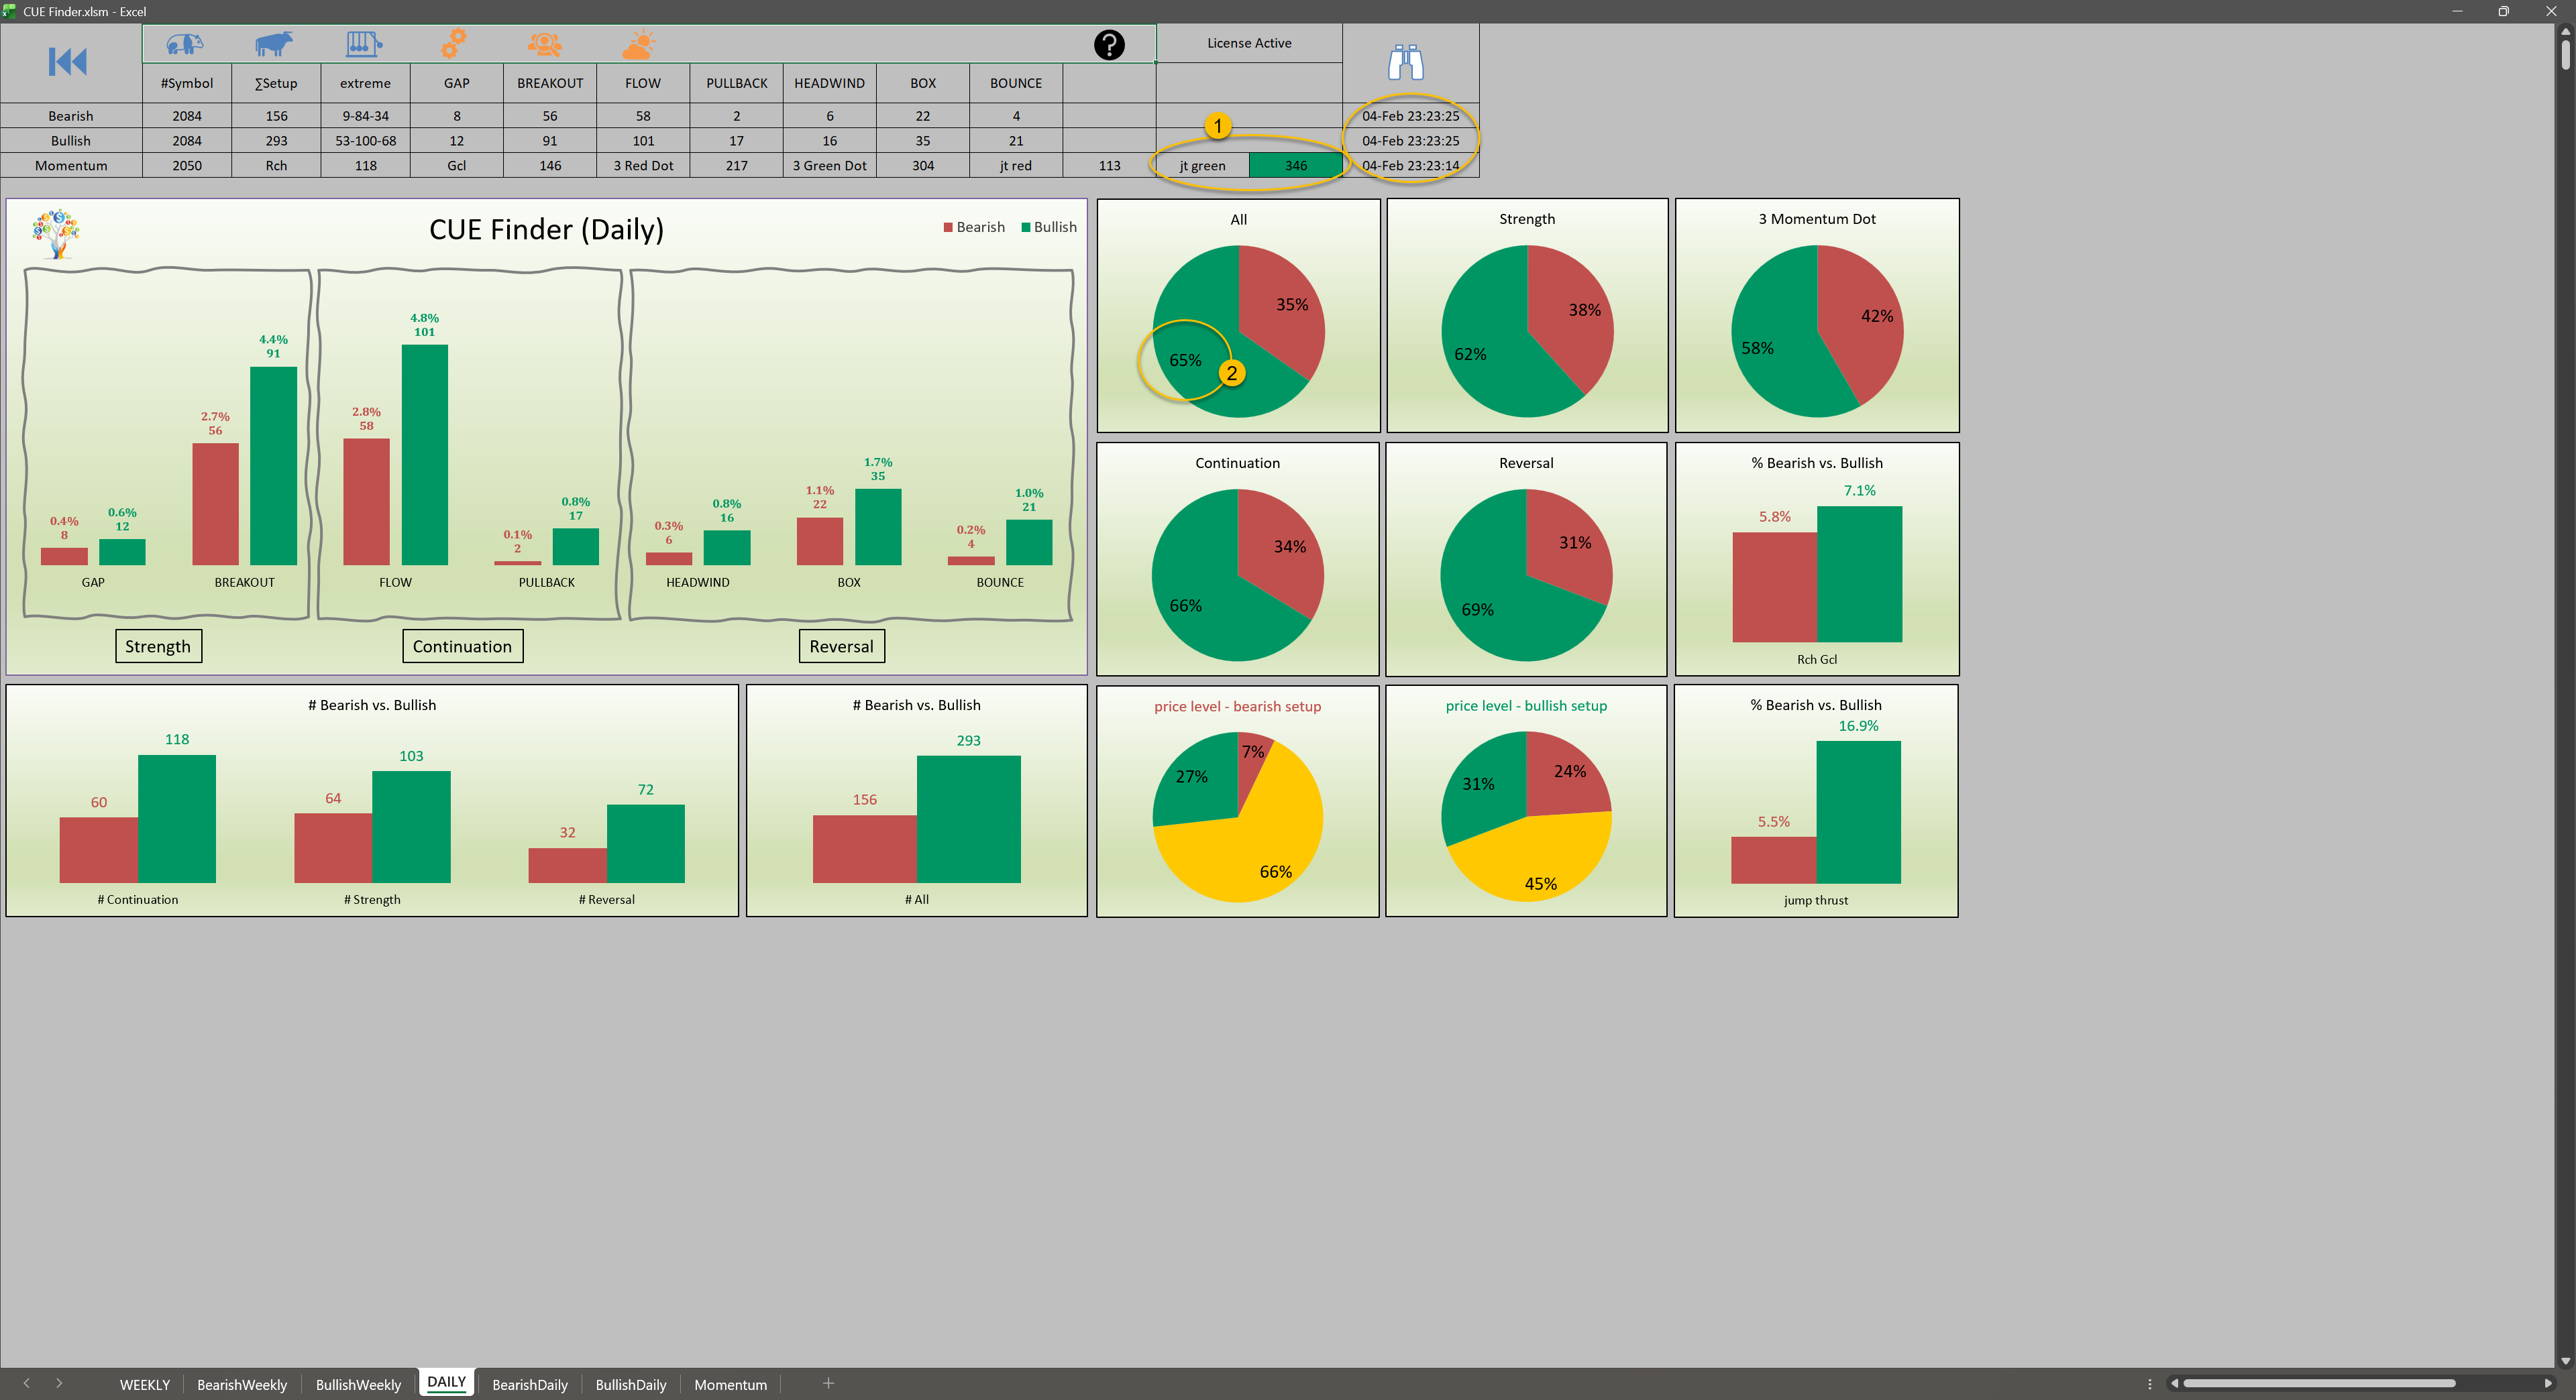
Task: Select the extreme value 53-100-68
Action: pos(366,141)
